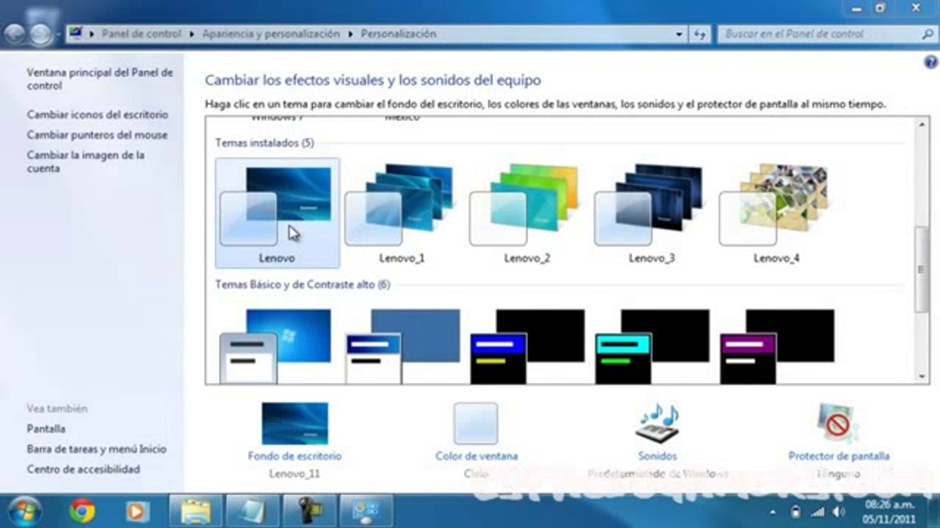Viewport: 940px width, 528px height.
Task: Select the basic theme with Windows logo wallpaper
Action: [277, 345]
